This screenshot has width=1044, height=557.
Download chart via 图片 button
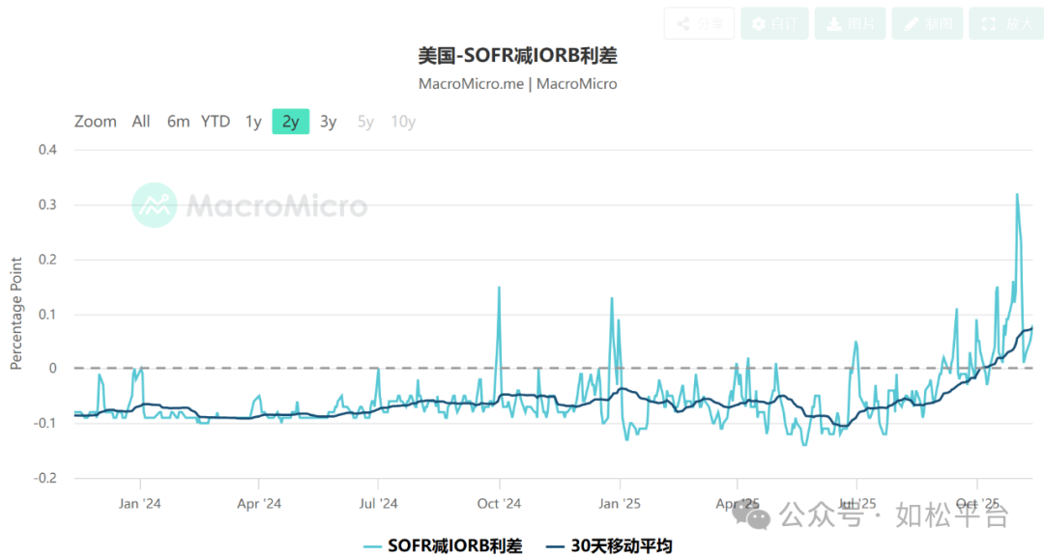point(850,23)
